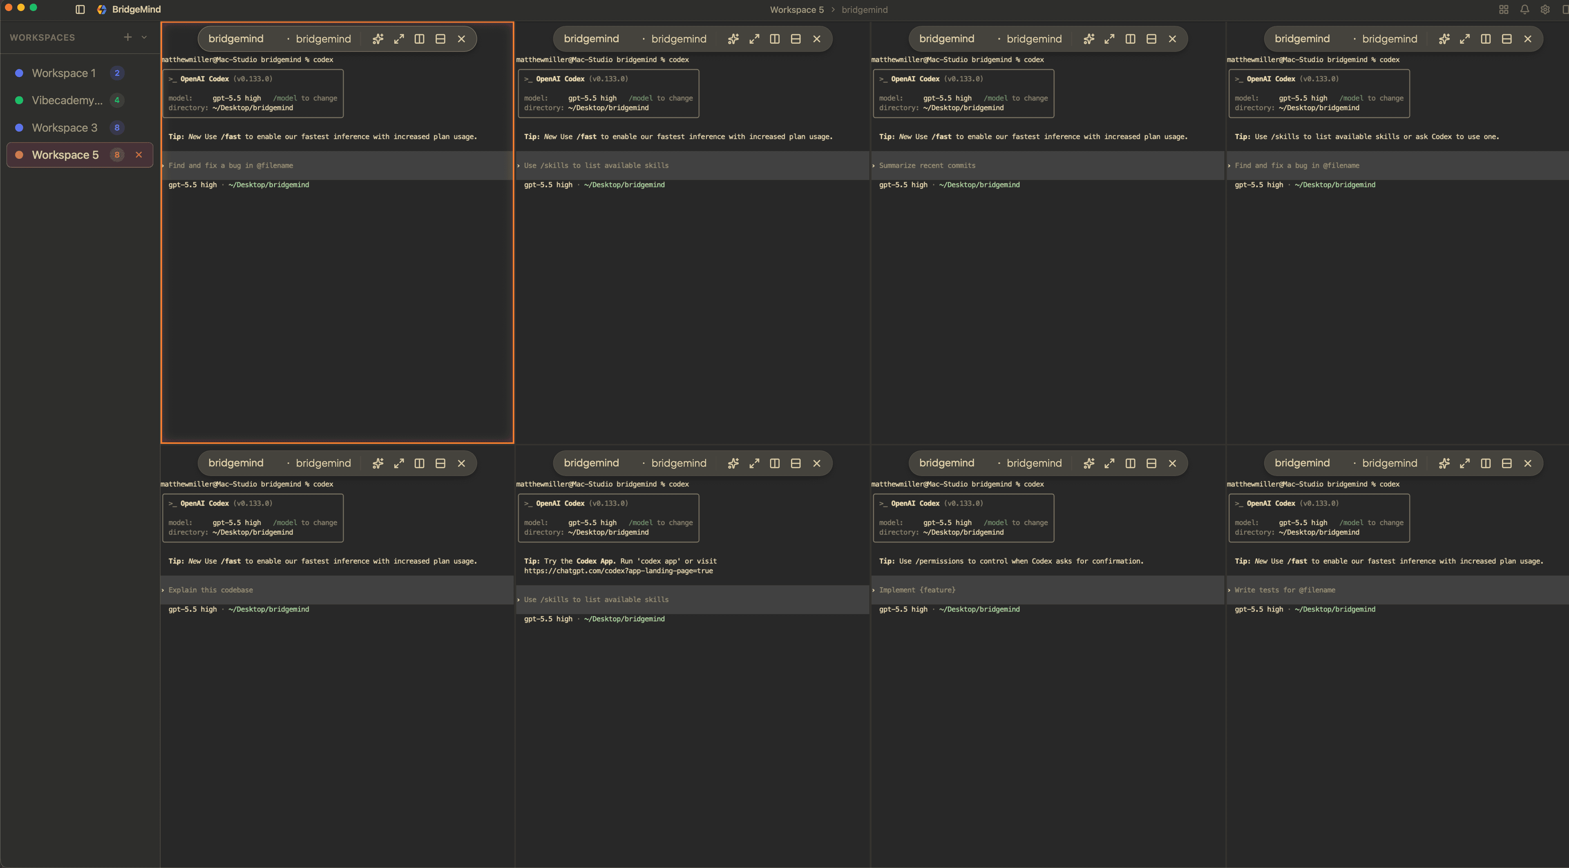The width and height of the screenshot is (1569, 868).
Task: Open the grid layout icon in the title bar
Action: 1504,10
